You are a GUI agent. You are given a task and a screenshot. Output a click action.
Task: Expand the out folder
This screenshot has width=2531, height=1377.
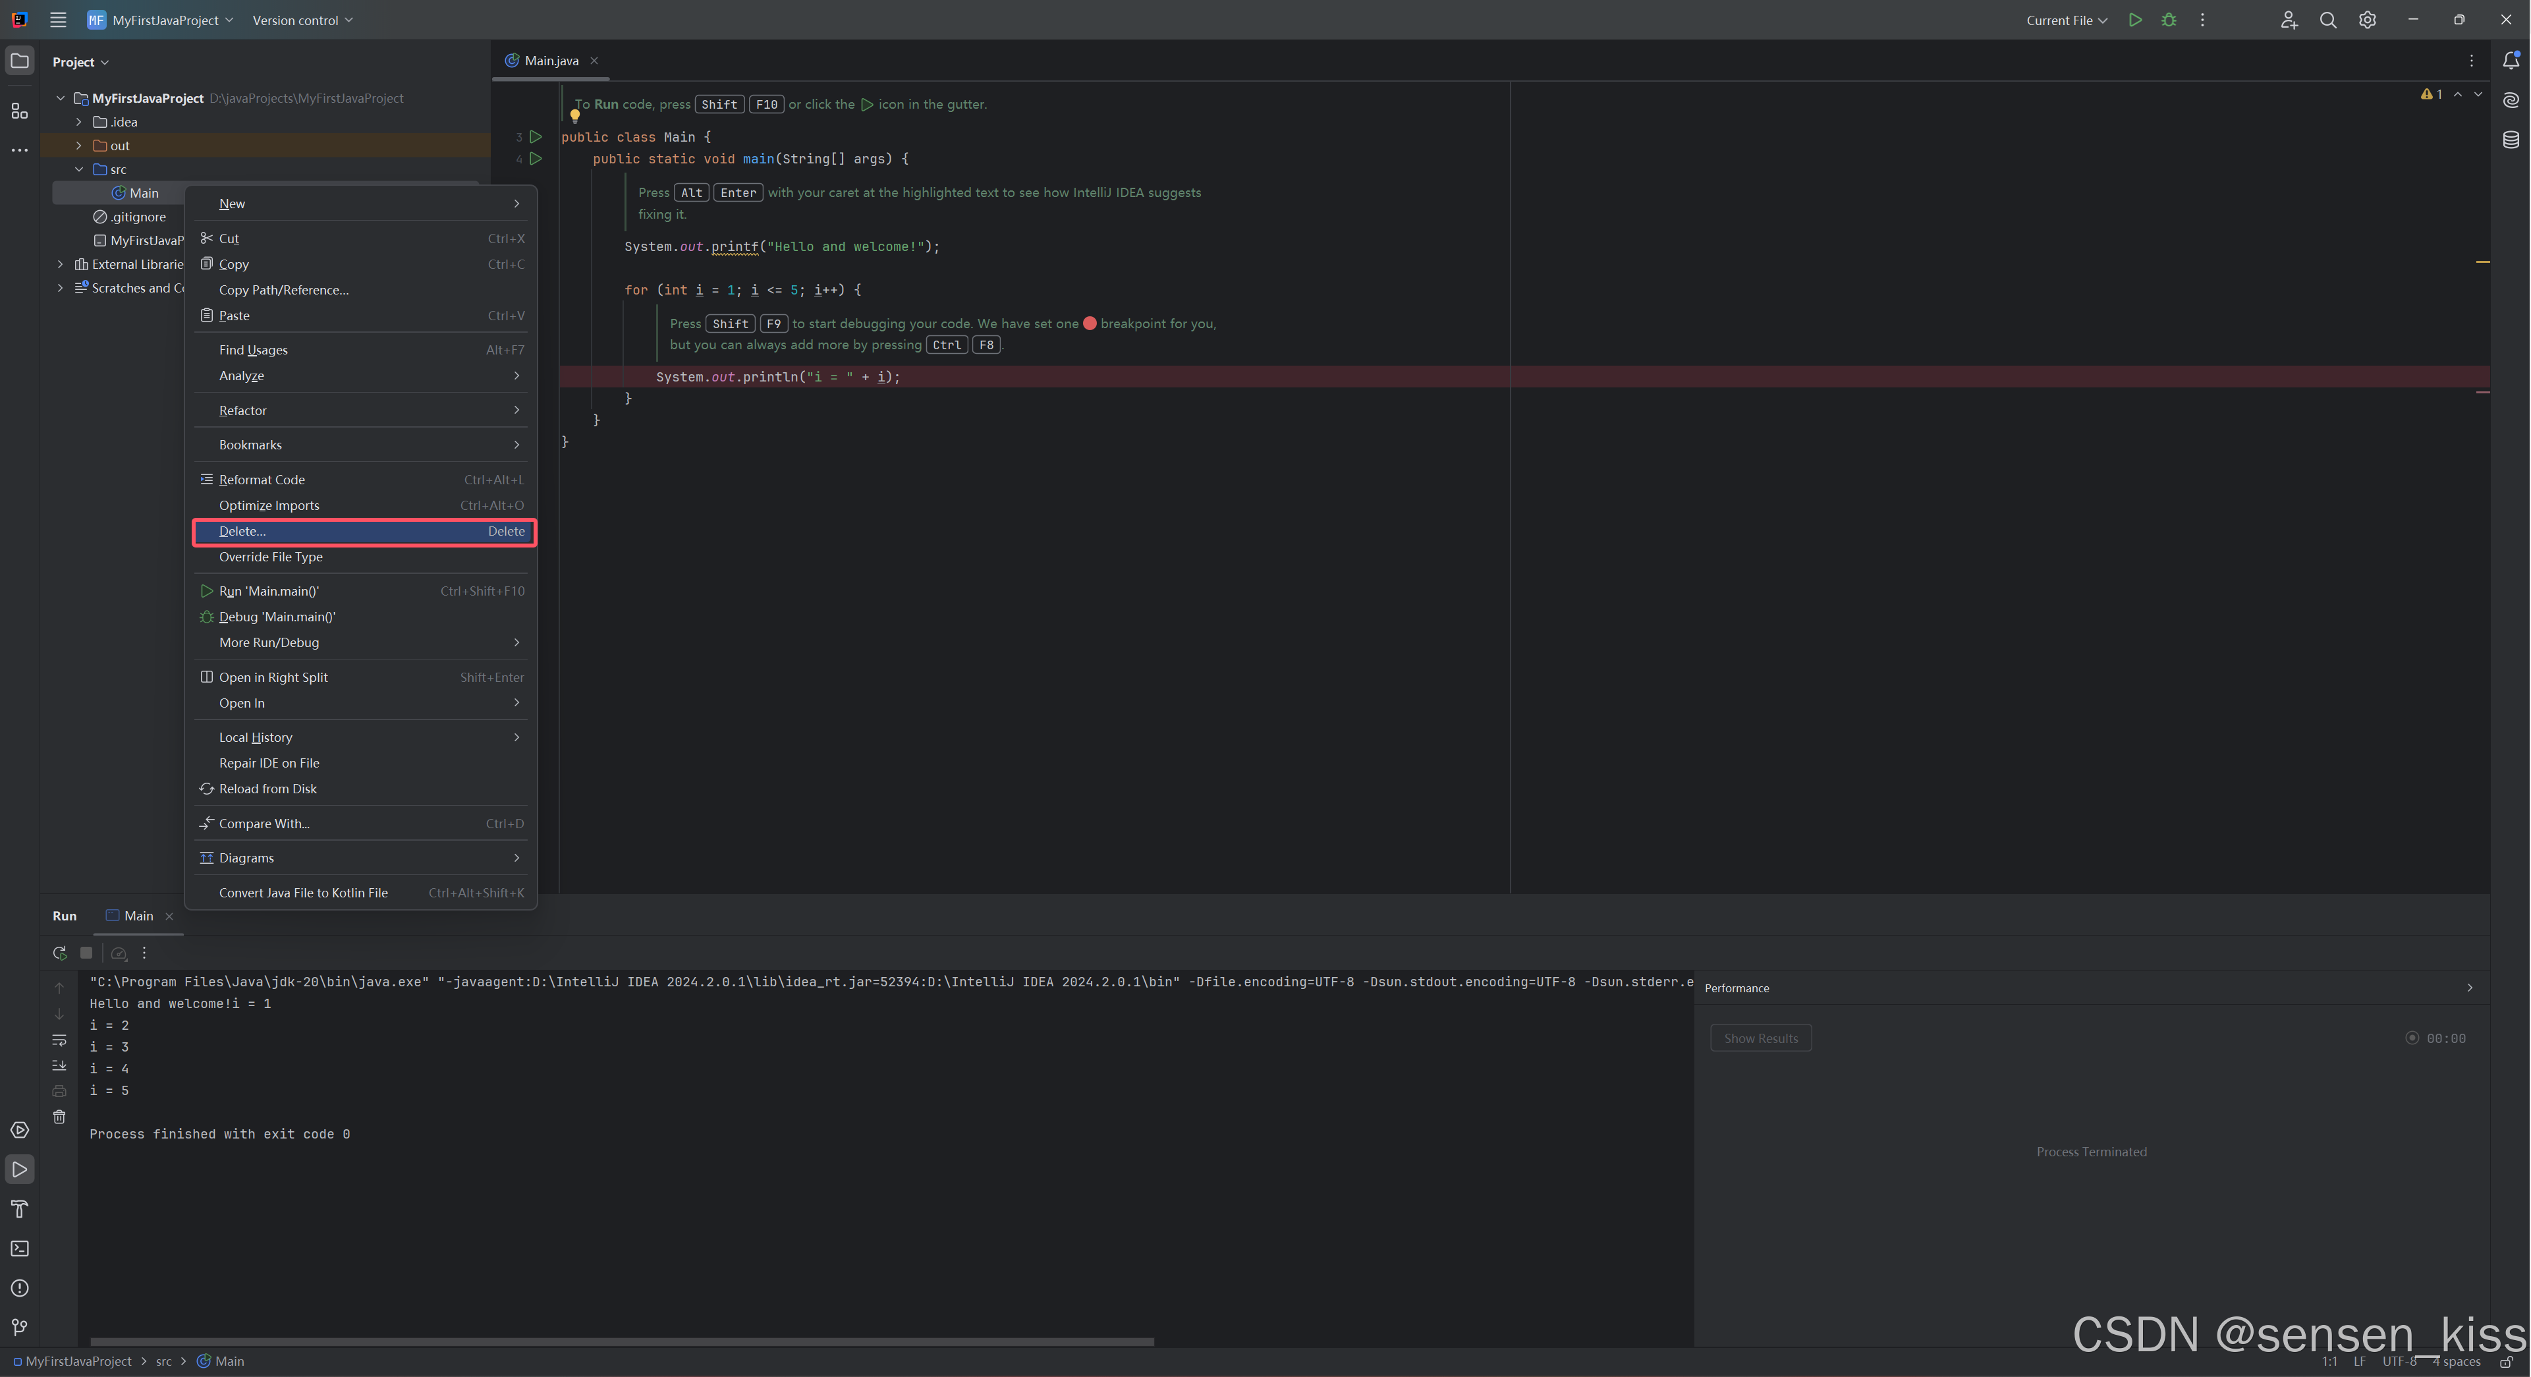[78, 146]
